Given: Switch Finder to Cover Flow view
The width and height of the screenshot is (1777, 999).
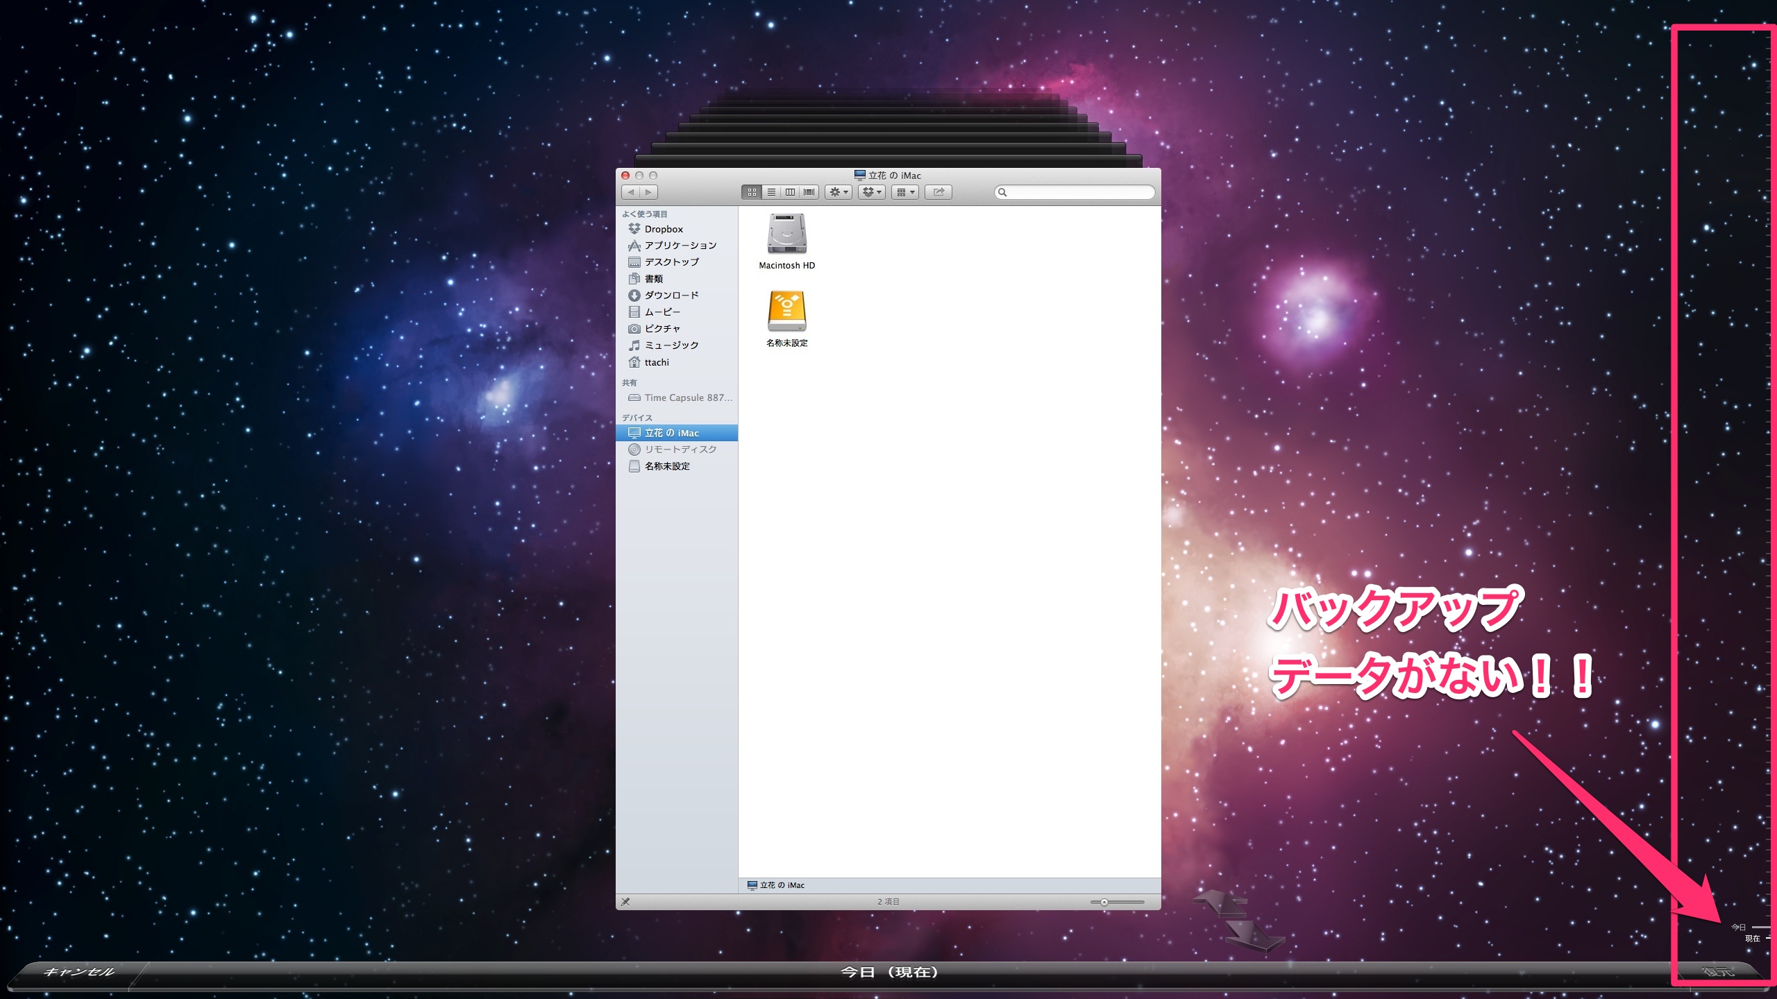Looking at the screenshot, I should coord(809,192).
